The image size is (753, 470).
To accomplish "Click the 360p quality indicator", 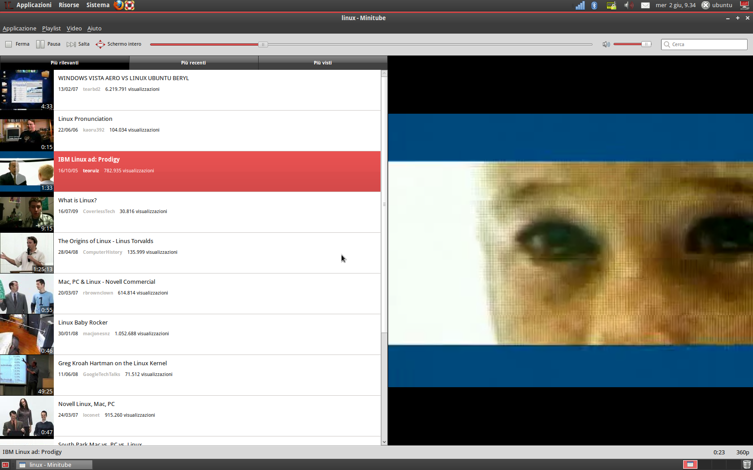I will 743,452.
